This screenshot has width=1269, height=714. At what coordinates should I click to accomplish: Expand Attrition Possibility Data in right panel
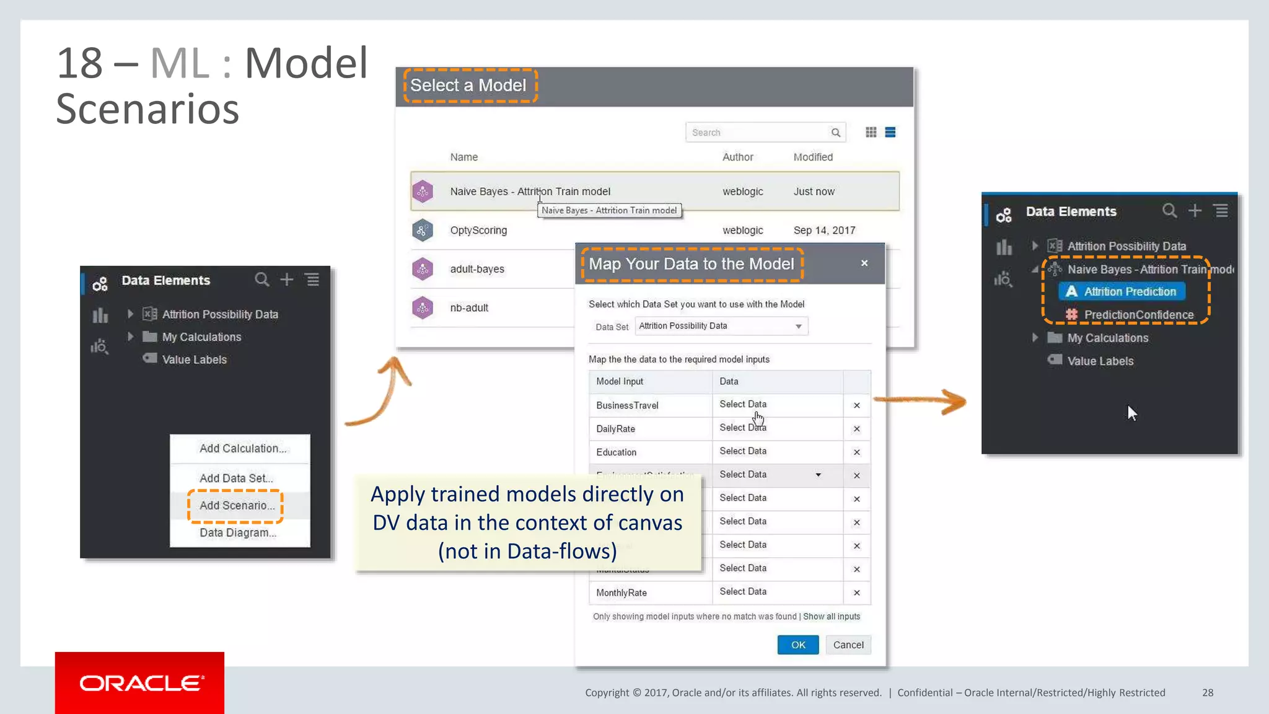coord(1035,245)
